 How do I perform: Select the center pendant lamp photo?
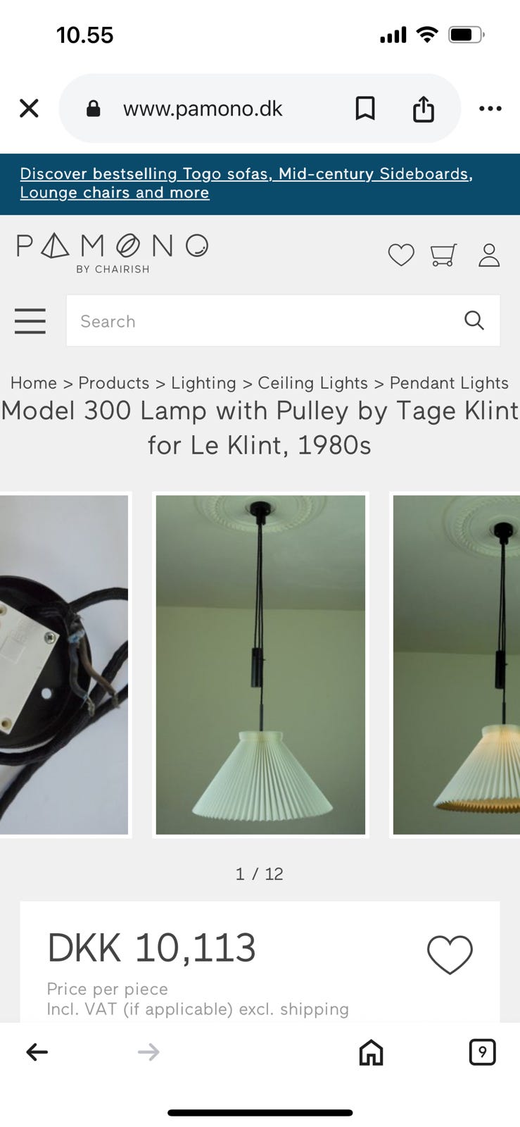click(260, 665)
